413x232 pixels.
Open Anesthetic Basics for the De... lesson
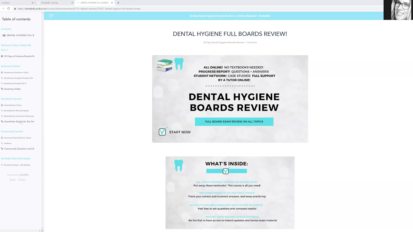(19, 121)
